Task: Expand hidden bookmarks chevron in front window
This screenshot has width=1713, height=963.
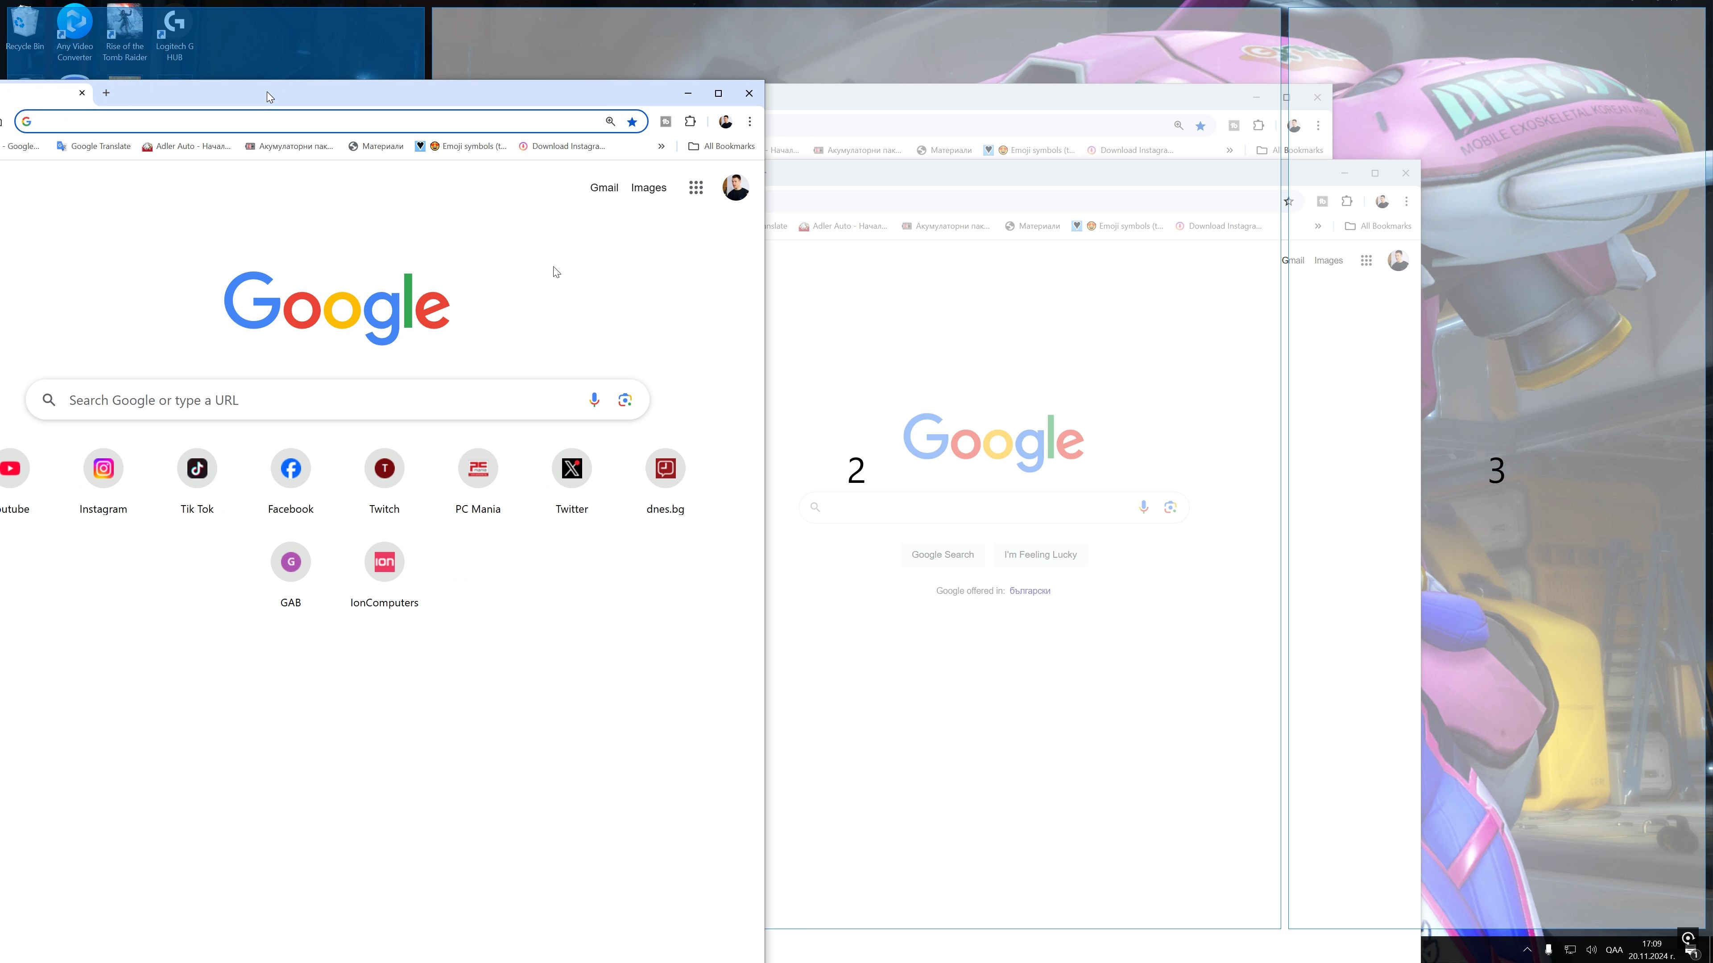Action: (661, 146)
